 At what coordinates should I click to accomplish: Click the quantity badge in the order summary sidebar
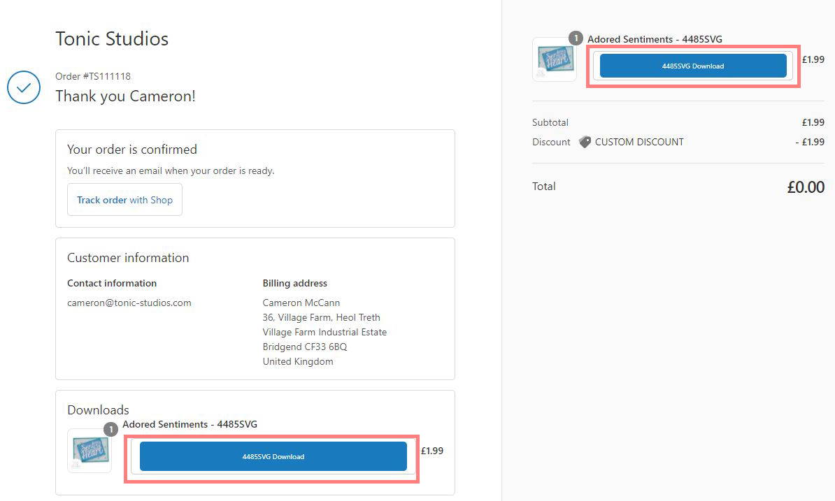pos(576,38)
